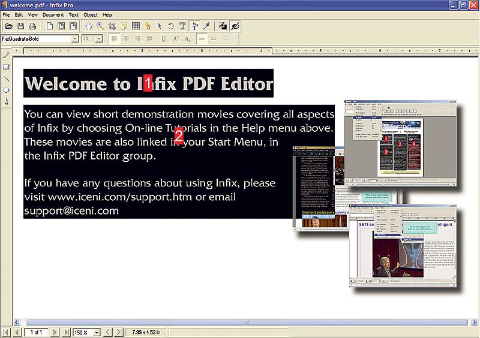
Task: Go to previous page in the status bar
Action: point(17,332)
